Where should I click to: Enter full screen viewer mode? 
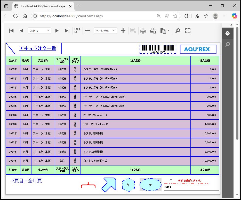188,31
